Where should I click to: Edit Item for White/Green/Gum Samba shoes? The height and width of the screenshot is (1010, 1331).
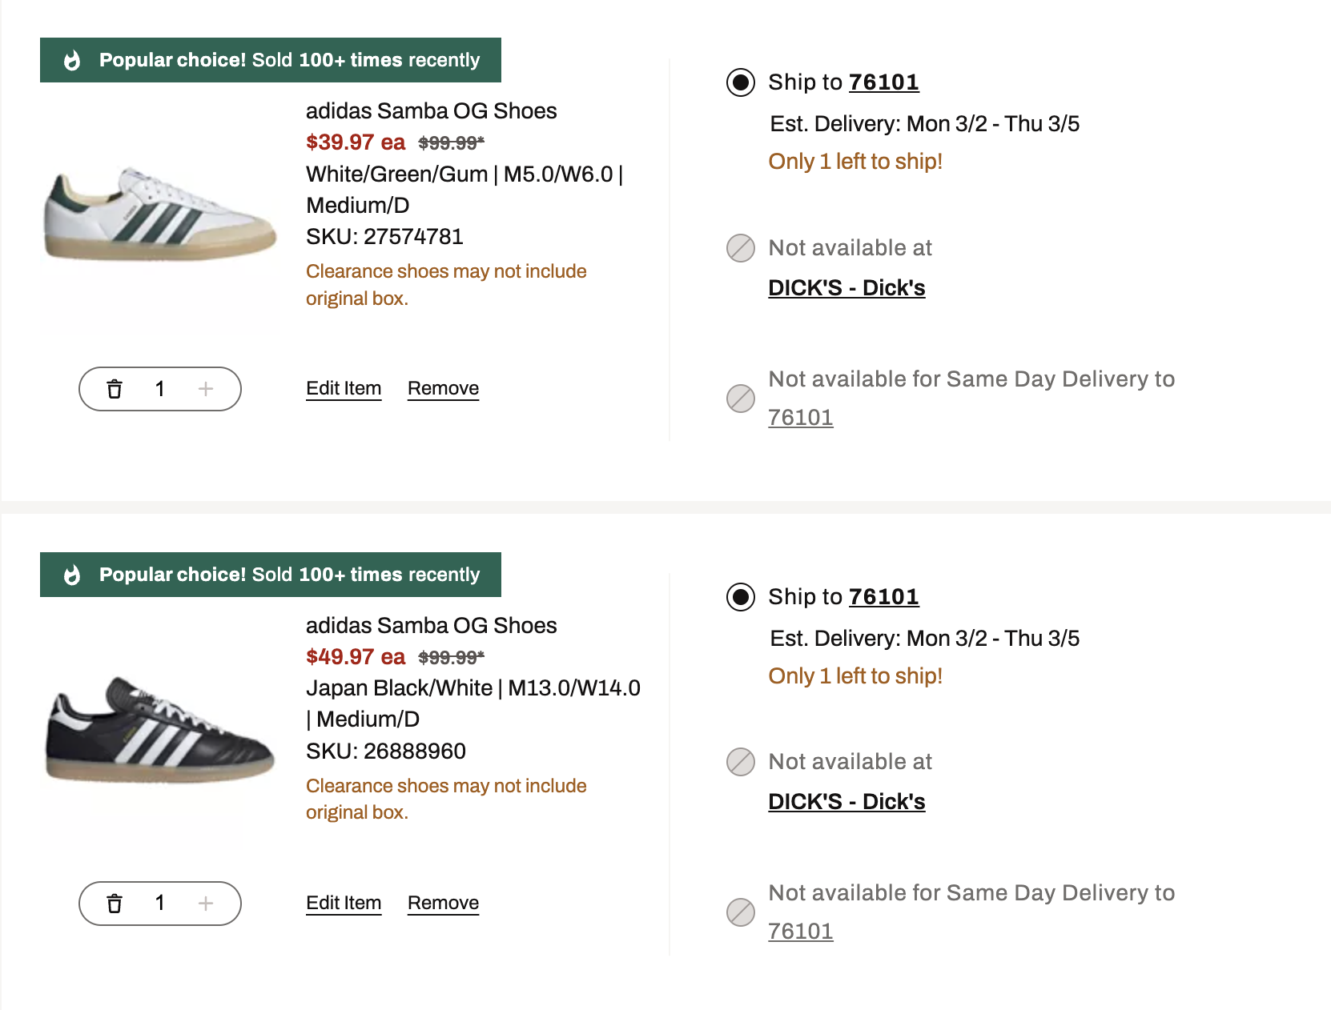(344, 388)
